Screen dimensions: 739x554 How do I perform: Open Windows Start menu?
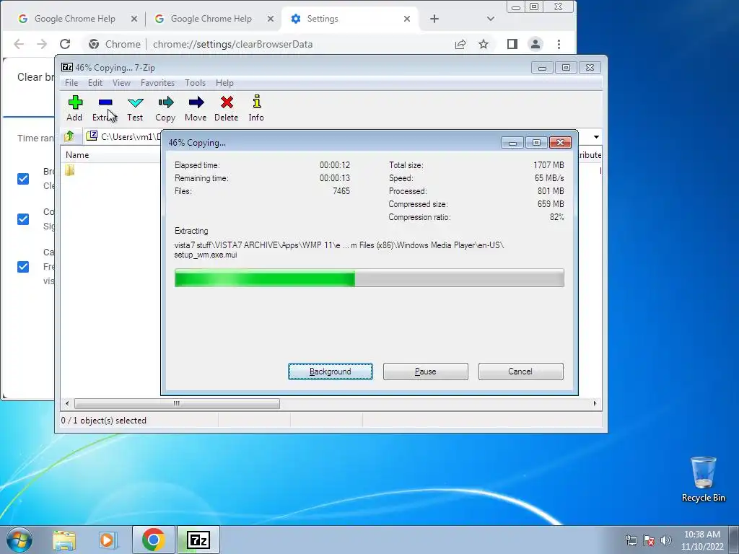(x=19, y=540)
